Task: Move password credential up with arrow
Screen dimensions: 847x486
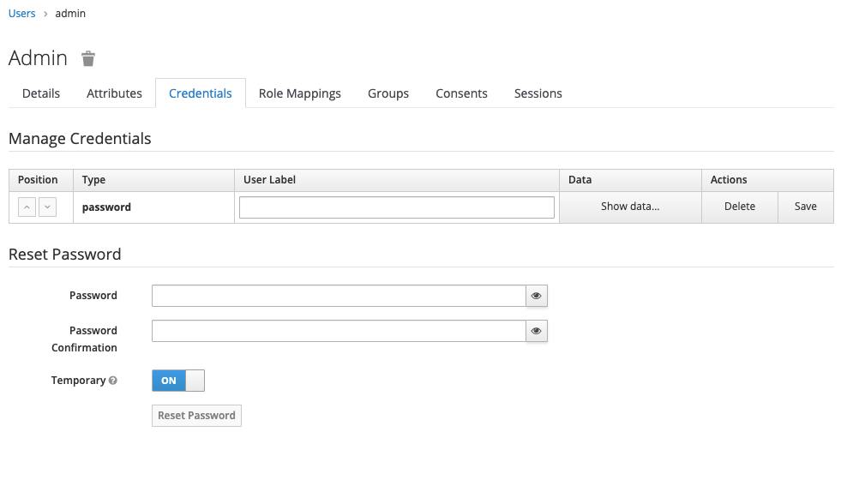Action: pyautogui.click(x=27, y=207)
